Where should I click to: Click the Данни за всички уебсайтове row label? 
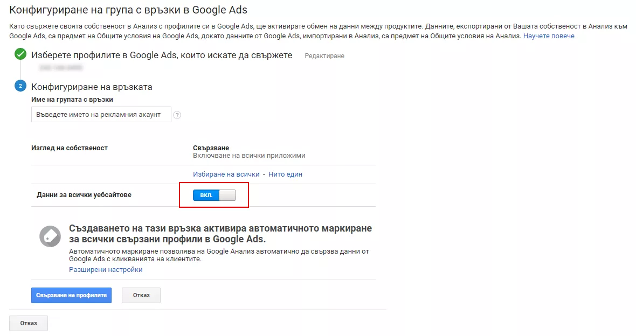point(84,195)
